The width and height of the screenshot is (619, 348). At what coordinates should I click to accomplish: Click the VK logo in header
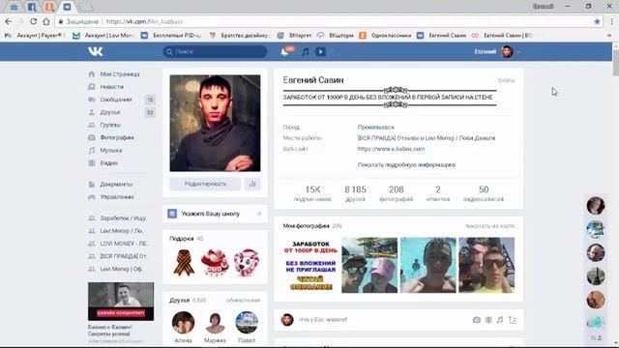pyautogui.click(x=96, y=51)
